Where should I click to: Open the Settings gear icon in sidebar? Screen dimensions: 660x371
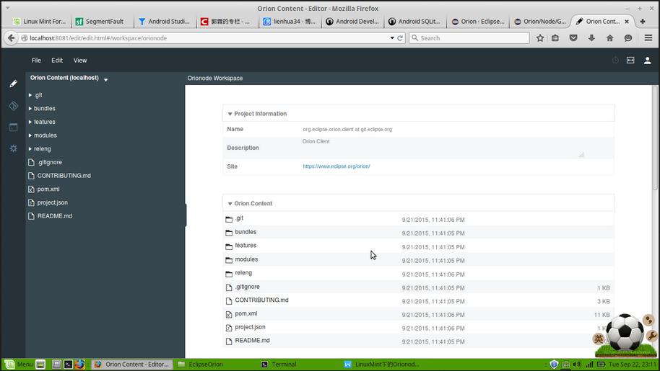point(14,148)
